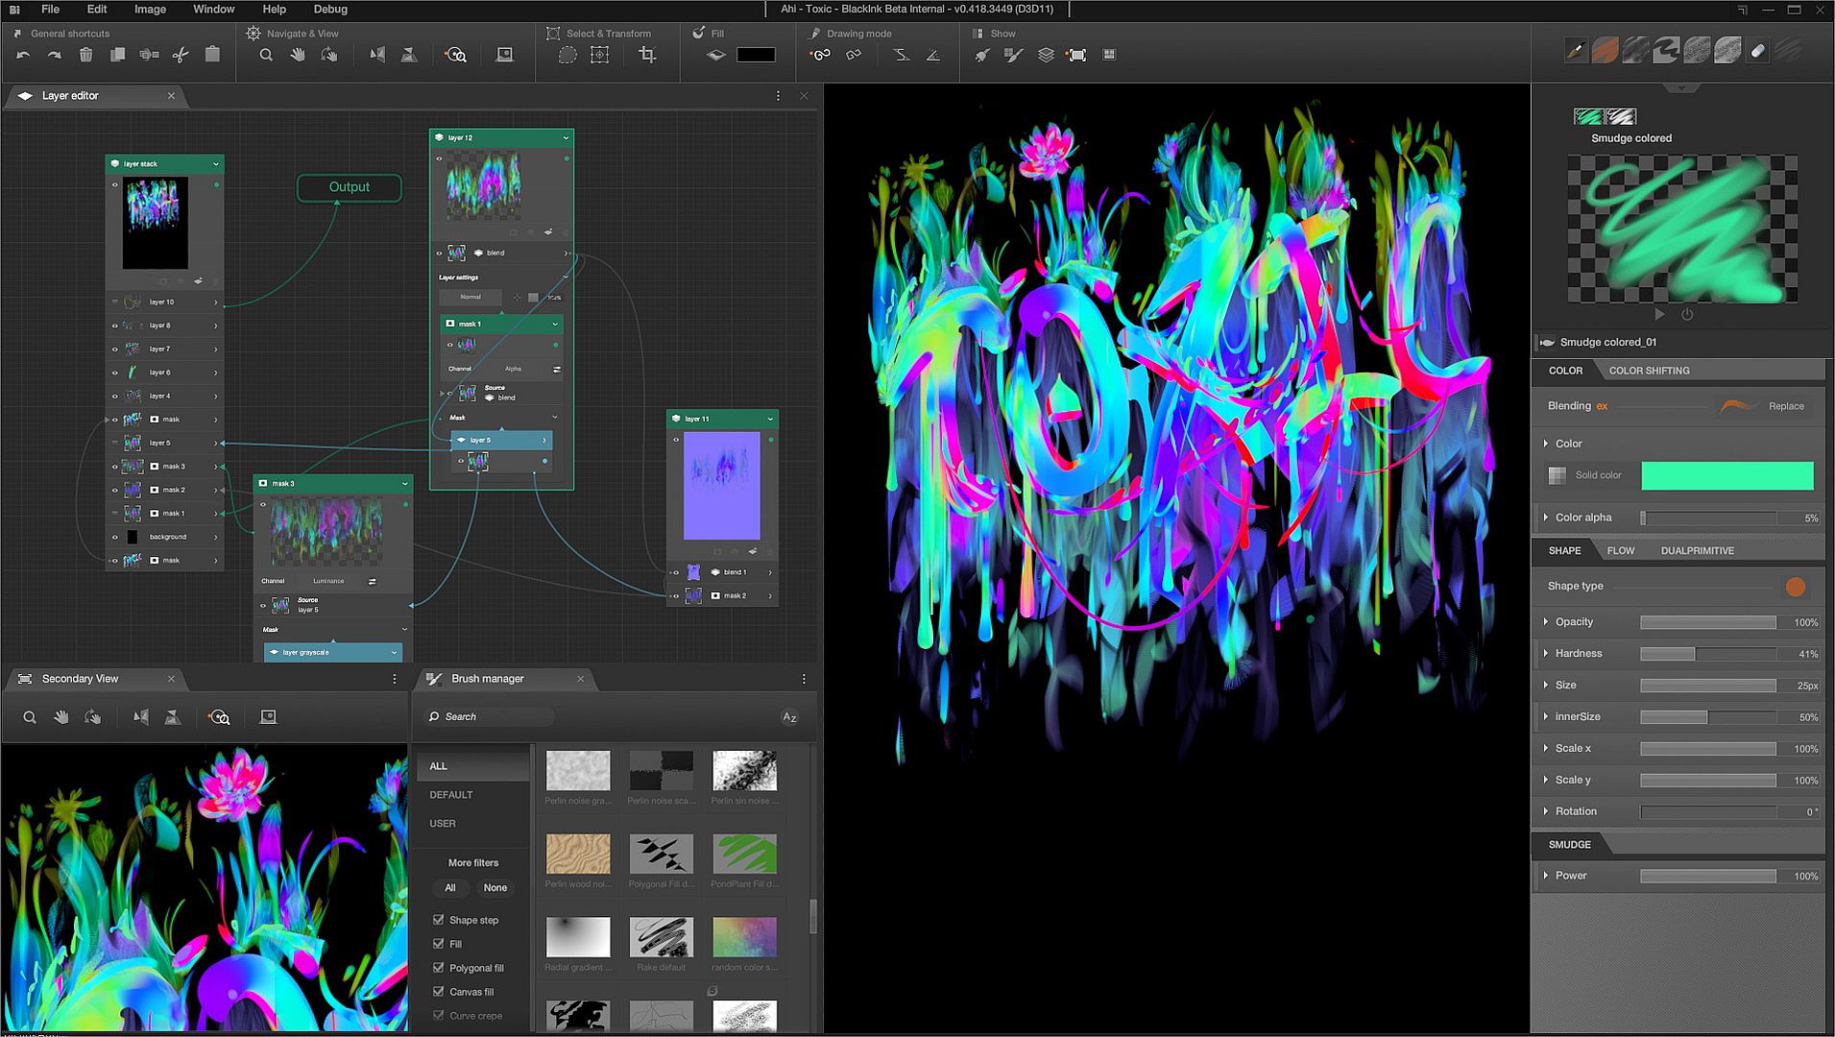Click the play button under brush preview

click(1659, 314)
